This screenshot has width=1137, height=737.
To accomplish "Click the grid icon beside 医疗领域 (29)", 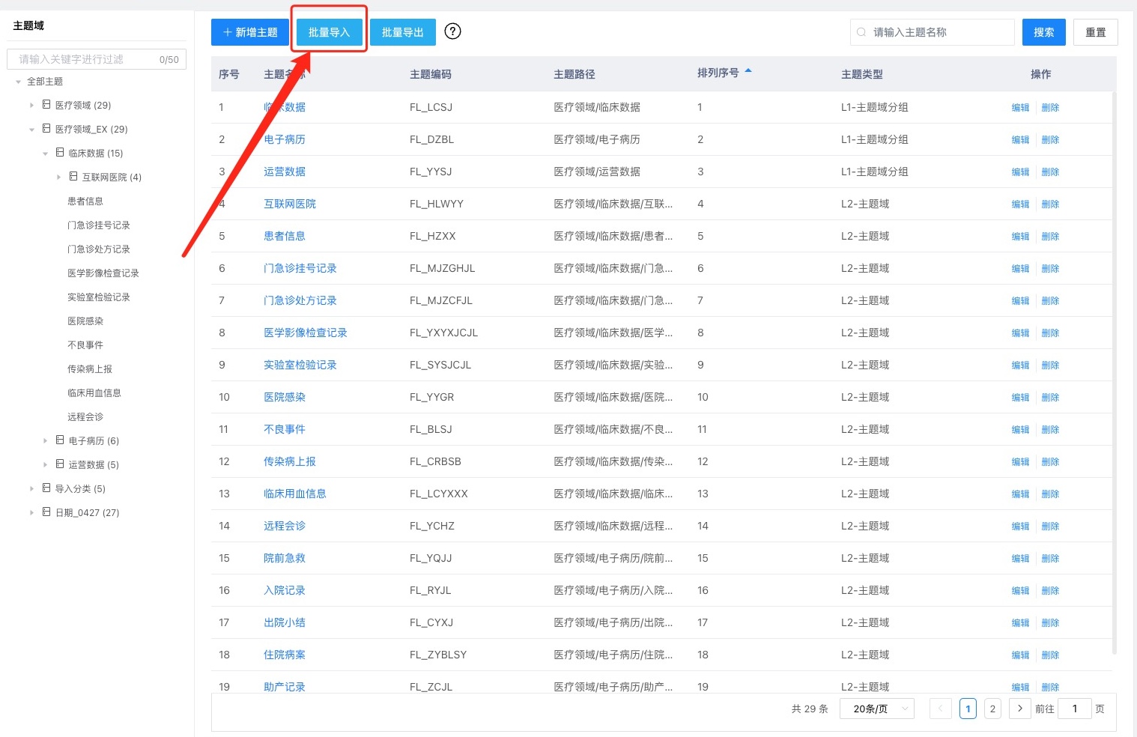I will pyautogui.click(x=46, y=105).
